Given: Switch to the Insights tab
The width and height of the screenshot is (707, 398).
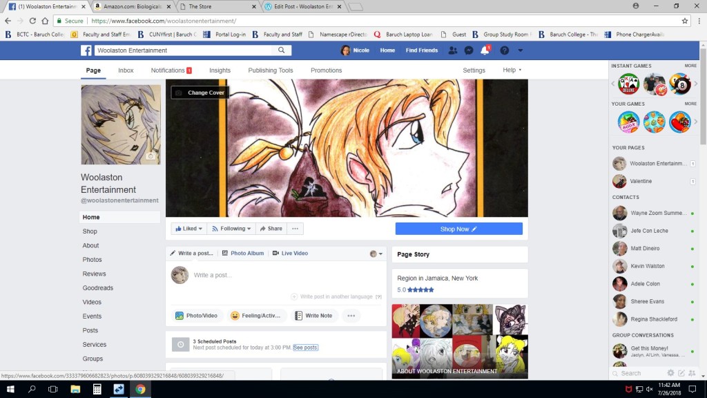Looking at the screenshot, I should (220, 70).
